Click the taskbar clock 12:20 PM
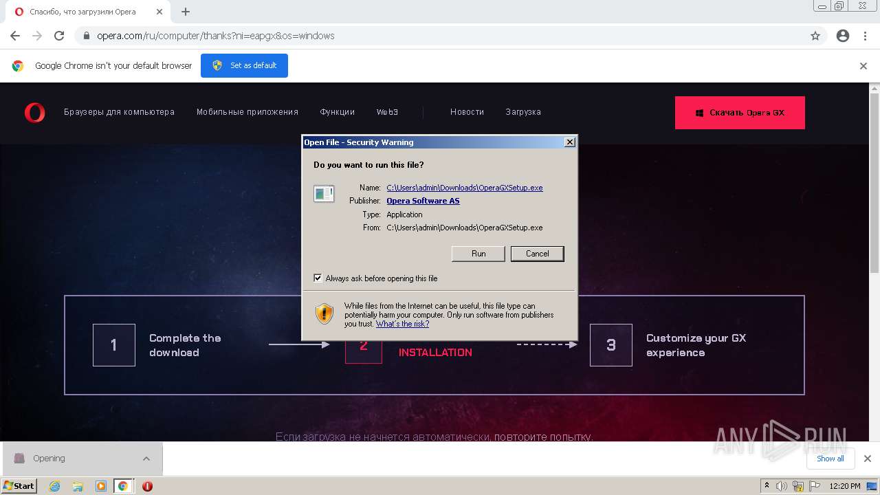Screen dimensions: 880x495 (x=845, y=486)
